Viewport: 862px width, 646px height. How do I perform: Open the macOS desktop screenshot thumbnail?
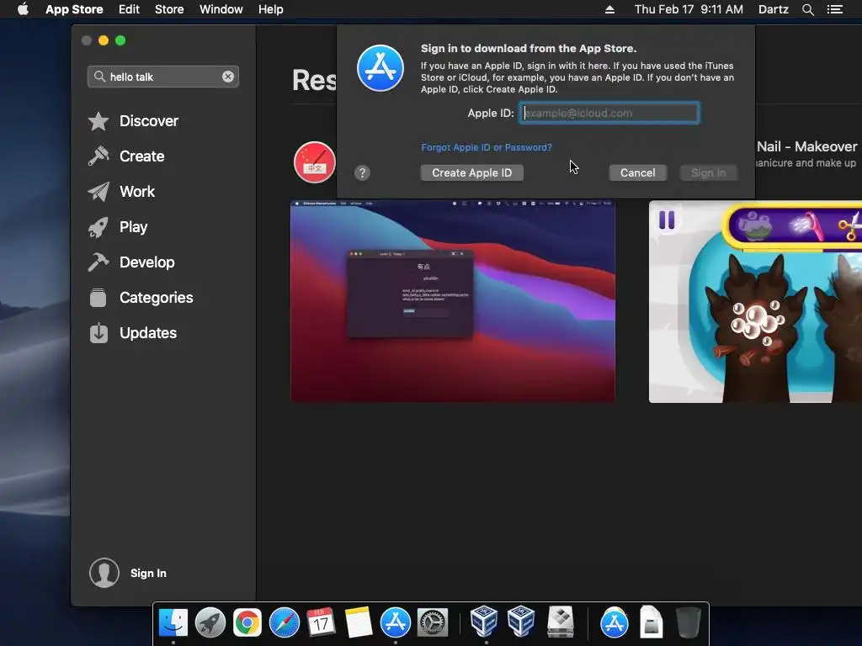coord(453,302)
